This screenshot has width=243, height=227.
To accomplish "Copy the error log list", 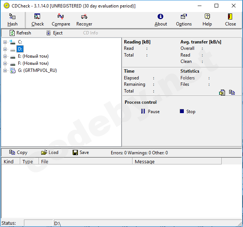I will click(x=18, y=152).
